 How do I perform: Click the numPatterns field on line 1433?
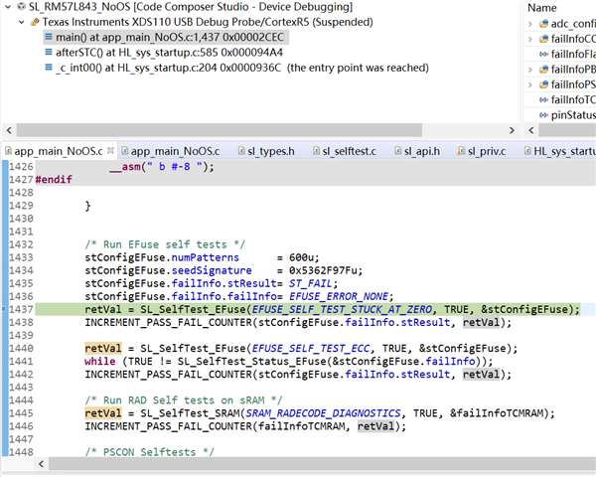pyautogui.click(x=206, y=257)
